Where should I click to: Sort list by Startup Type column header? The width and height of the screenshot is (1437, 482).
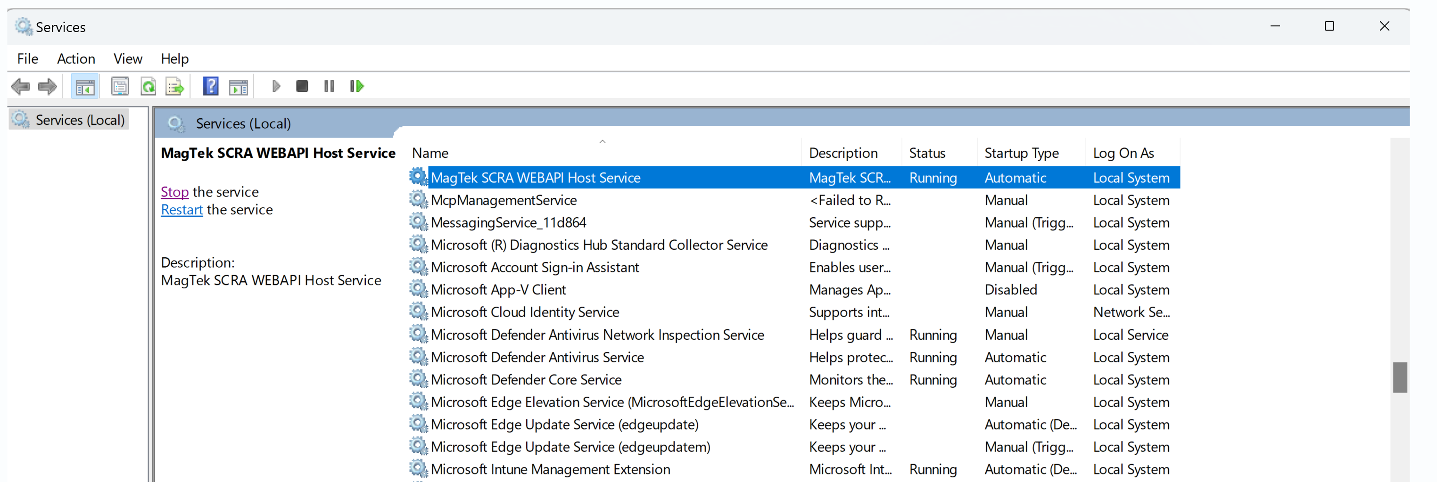[x=1021, y=153]
